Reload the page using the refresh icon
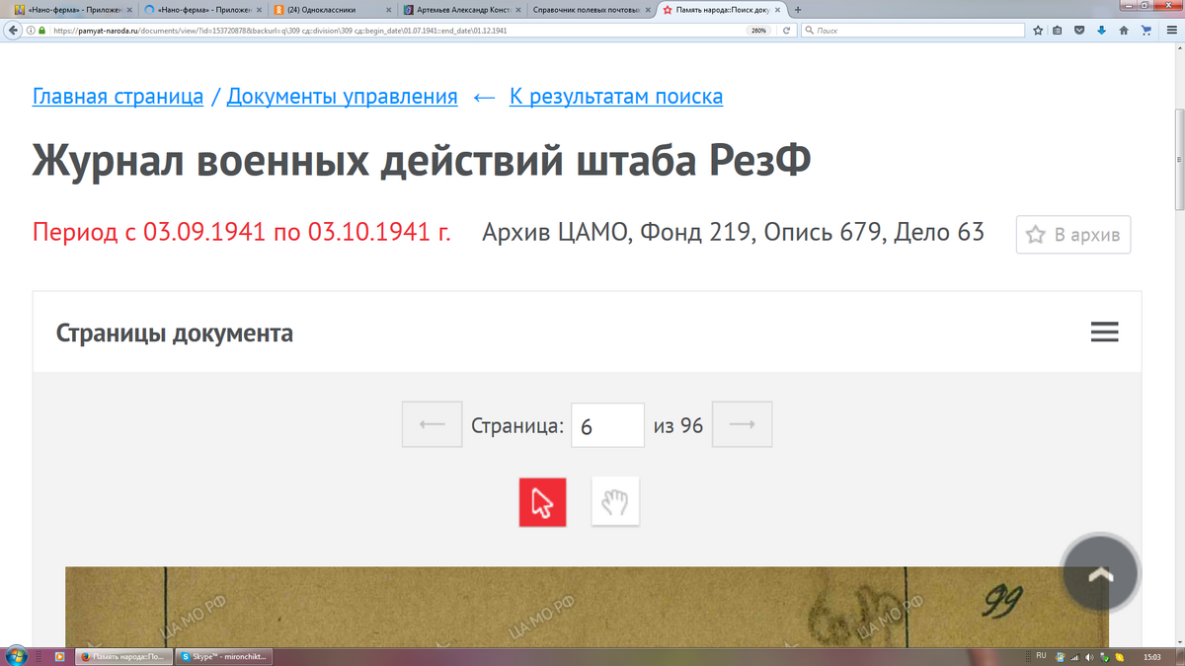1185x666 pixels. click(786, 31)
